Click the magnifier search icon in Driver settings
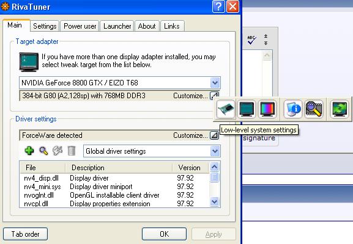This screenshot has width=353, height=244. (43, 151)
